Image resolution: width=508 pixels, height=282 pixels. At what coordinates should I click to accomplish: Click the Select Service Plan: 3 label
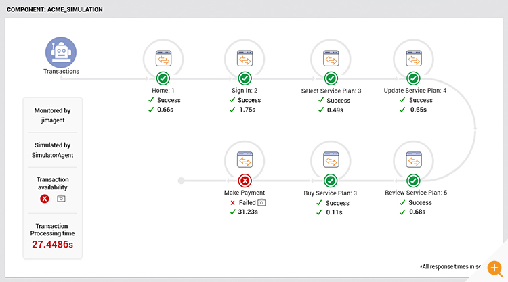(x=331, y=91)
